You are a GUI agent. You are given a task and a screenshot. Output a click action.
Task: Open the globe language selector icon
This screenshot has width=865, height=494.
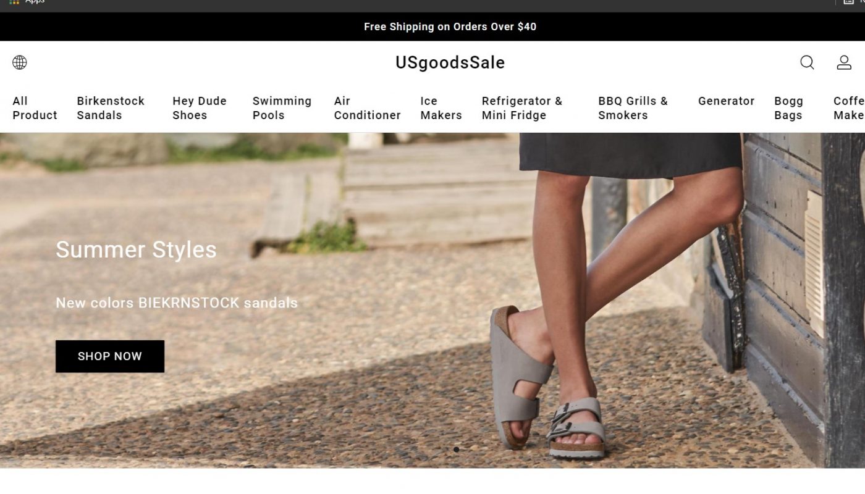[x=20, y=62]
